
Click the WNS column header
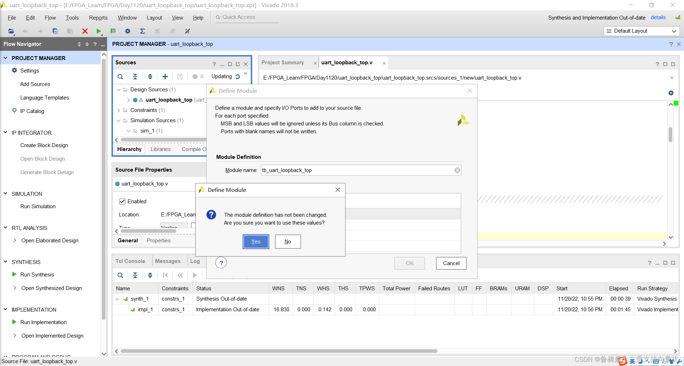coord(278,289)
